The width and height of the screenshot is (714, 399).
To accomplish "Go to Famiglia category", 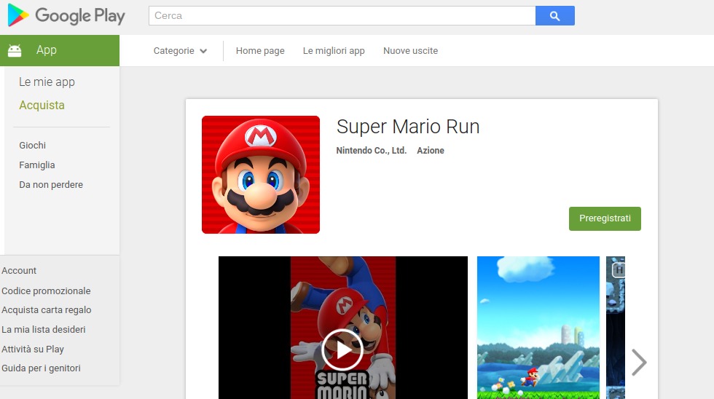I will [37, 165].
